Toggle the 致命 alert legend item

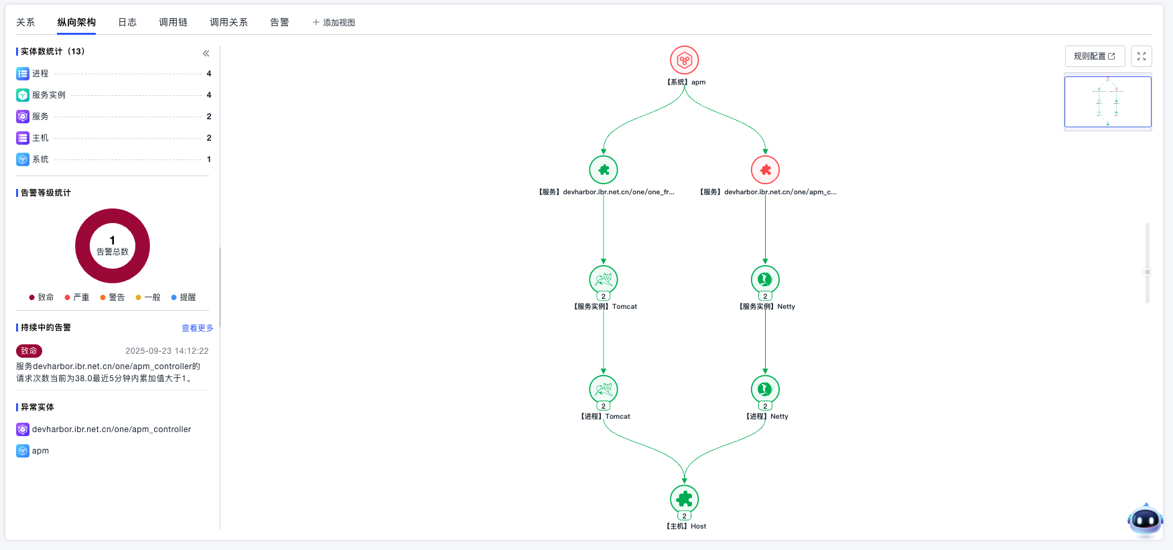click(x=42, y=297)
